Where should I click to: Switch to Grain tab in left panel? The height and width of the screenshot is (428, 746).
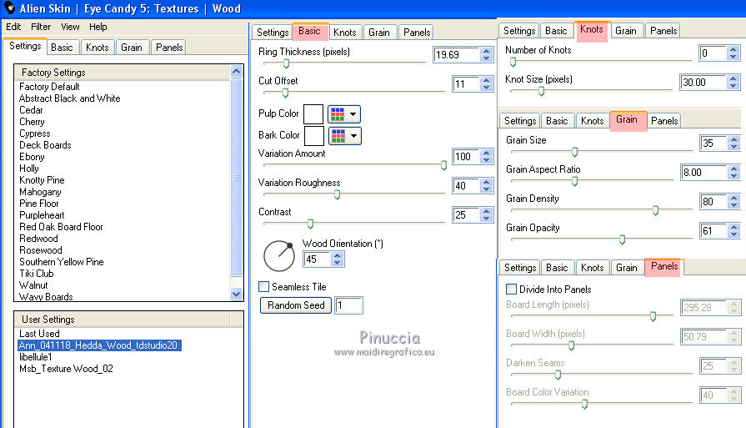coord(132,47)
